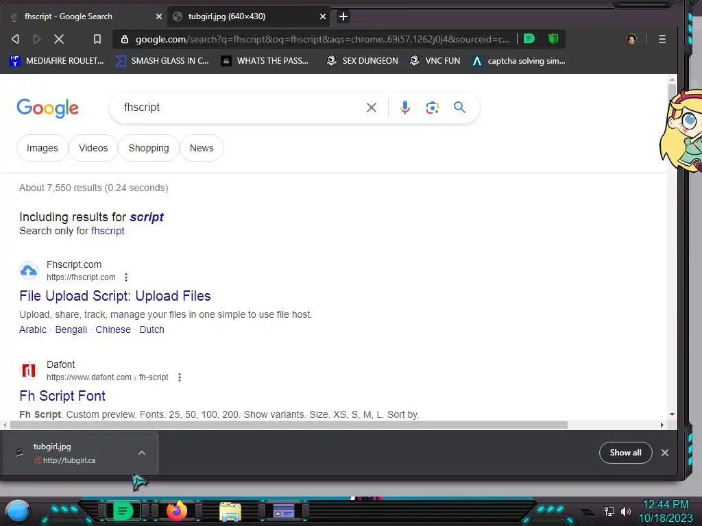
Task: Open Firefox from the taskbar
Action: pos(177,511)
